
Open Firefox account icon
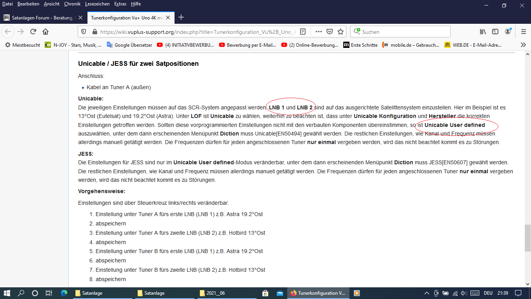pos(508,32)
